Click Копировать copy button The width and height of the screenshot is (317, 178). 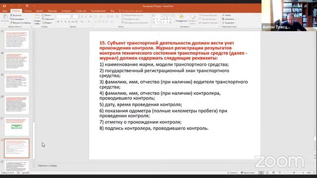point(18,19)
